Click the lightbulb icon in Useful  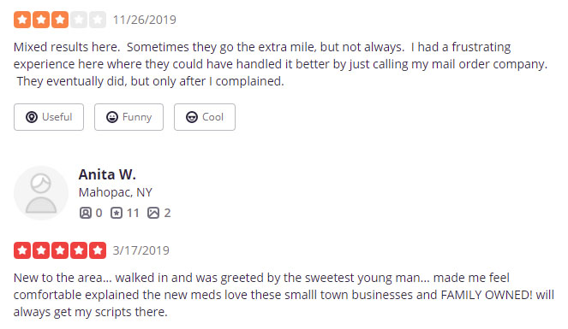pyautogui.click(x=32, y=117)
